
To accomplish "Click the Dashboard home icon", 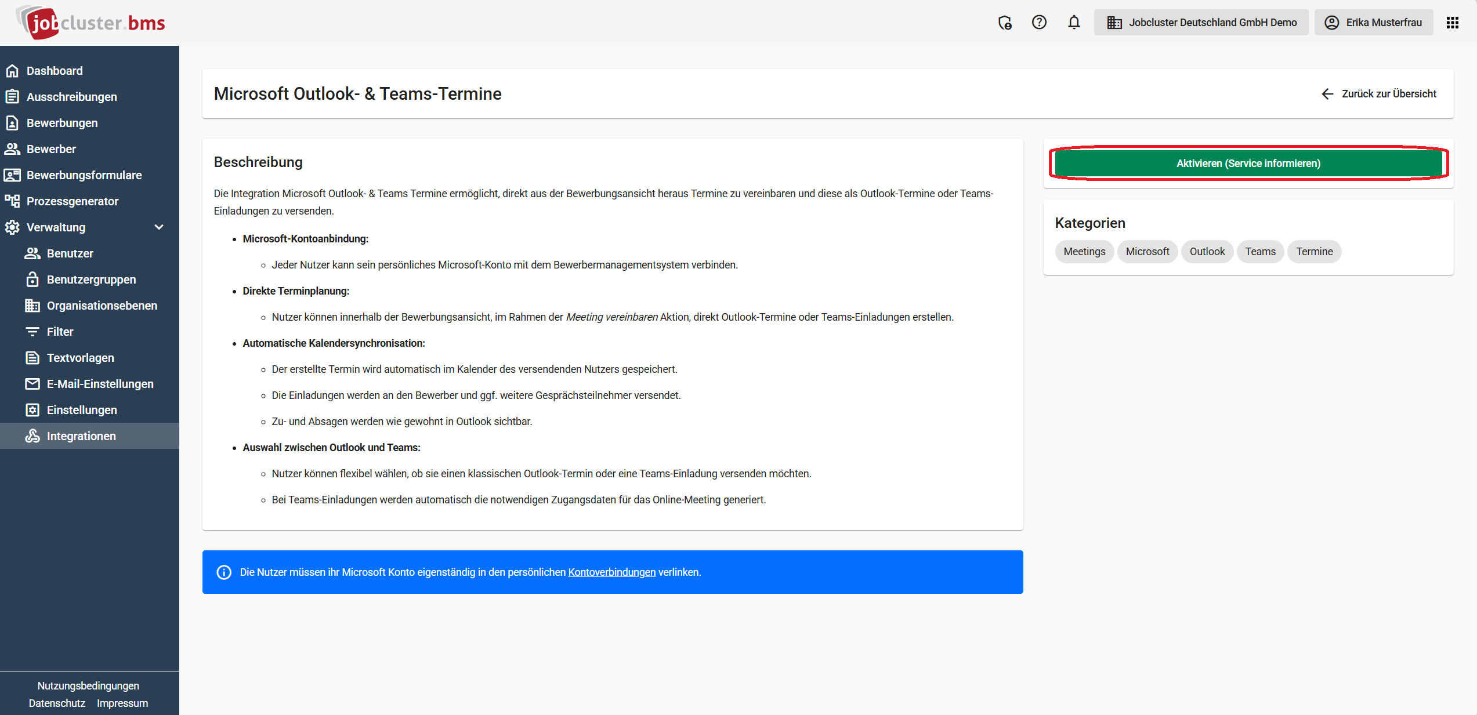I will pos(12,71).
